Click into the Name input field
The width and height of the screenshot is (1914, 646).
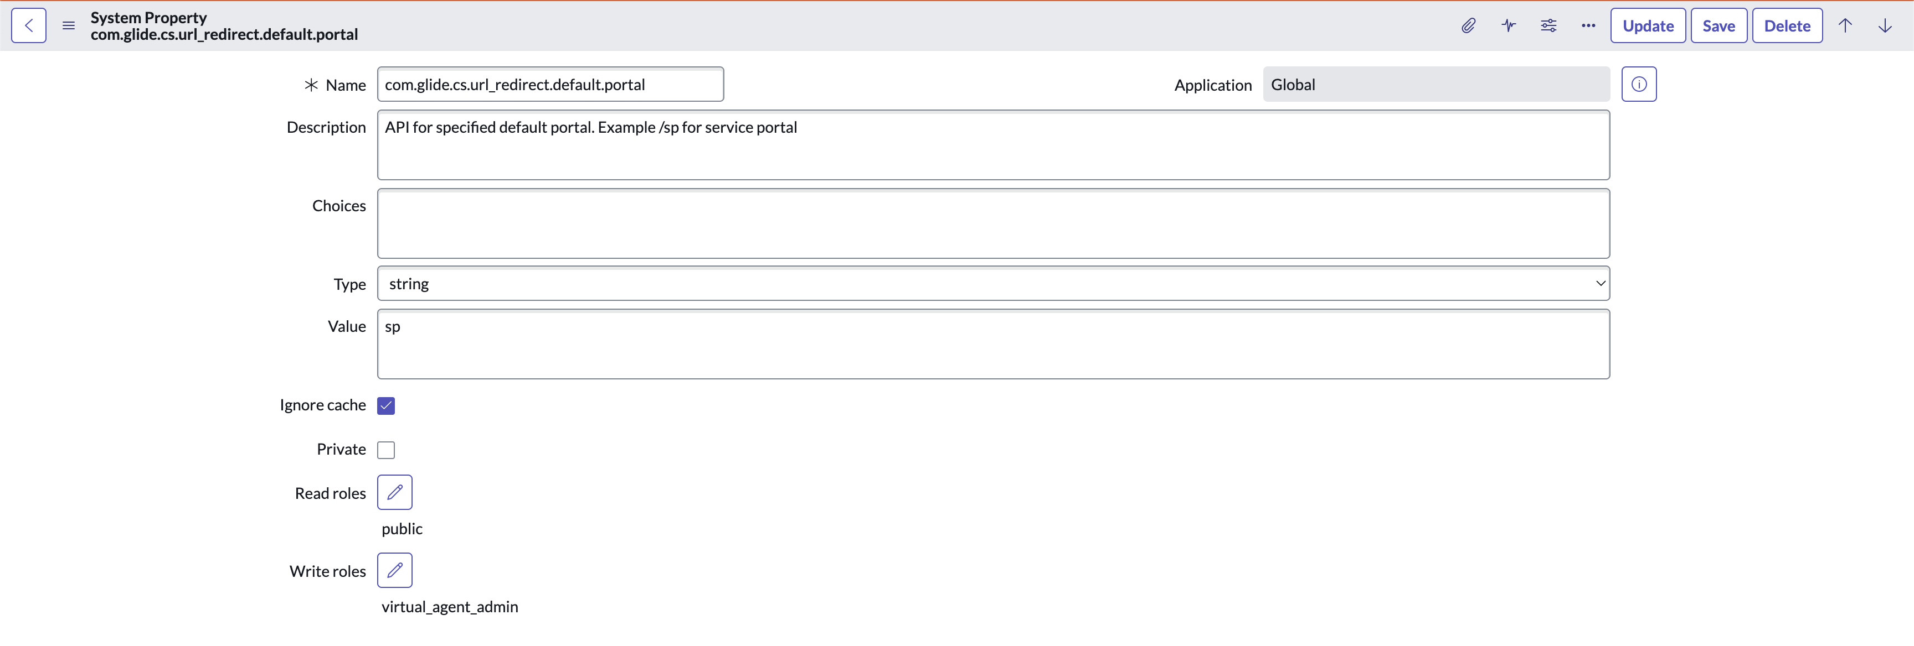[550, 85]
